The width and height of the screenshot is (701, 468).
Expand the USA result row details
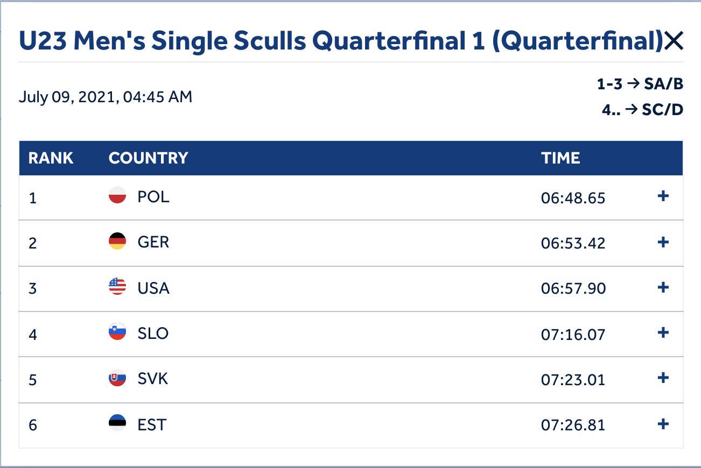point(663,288)
